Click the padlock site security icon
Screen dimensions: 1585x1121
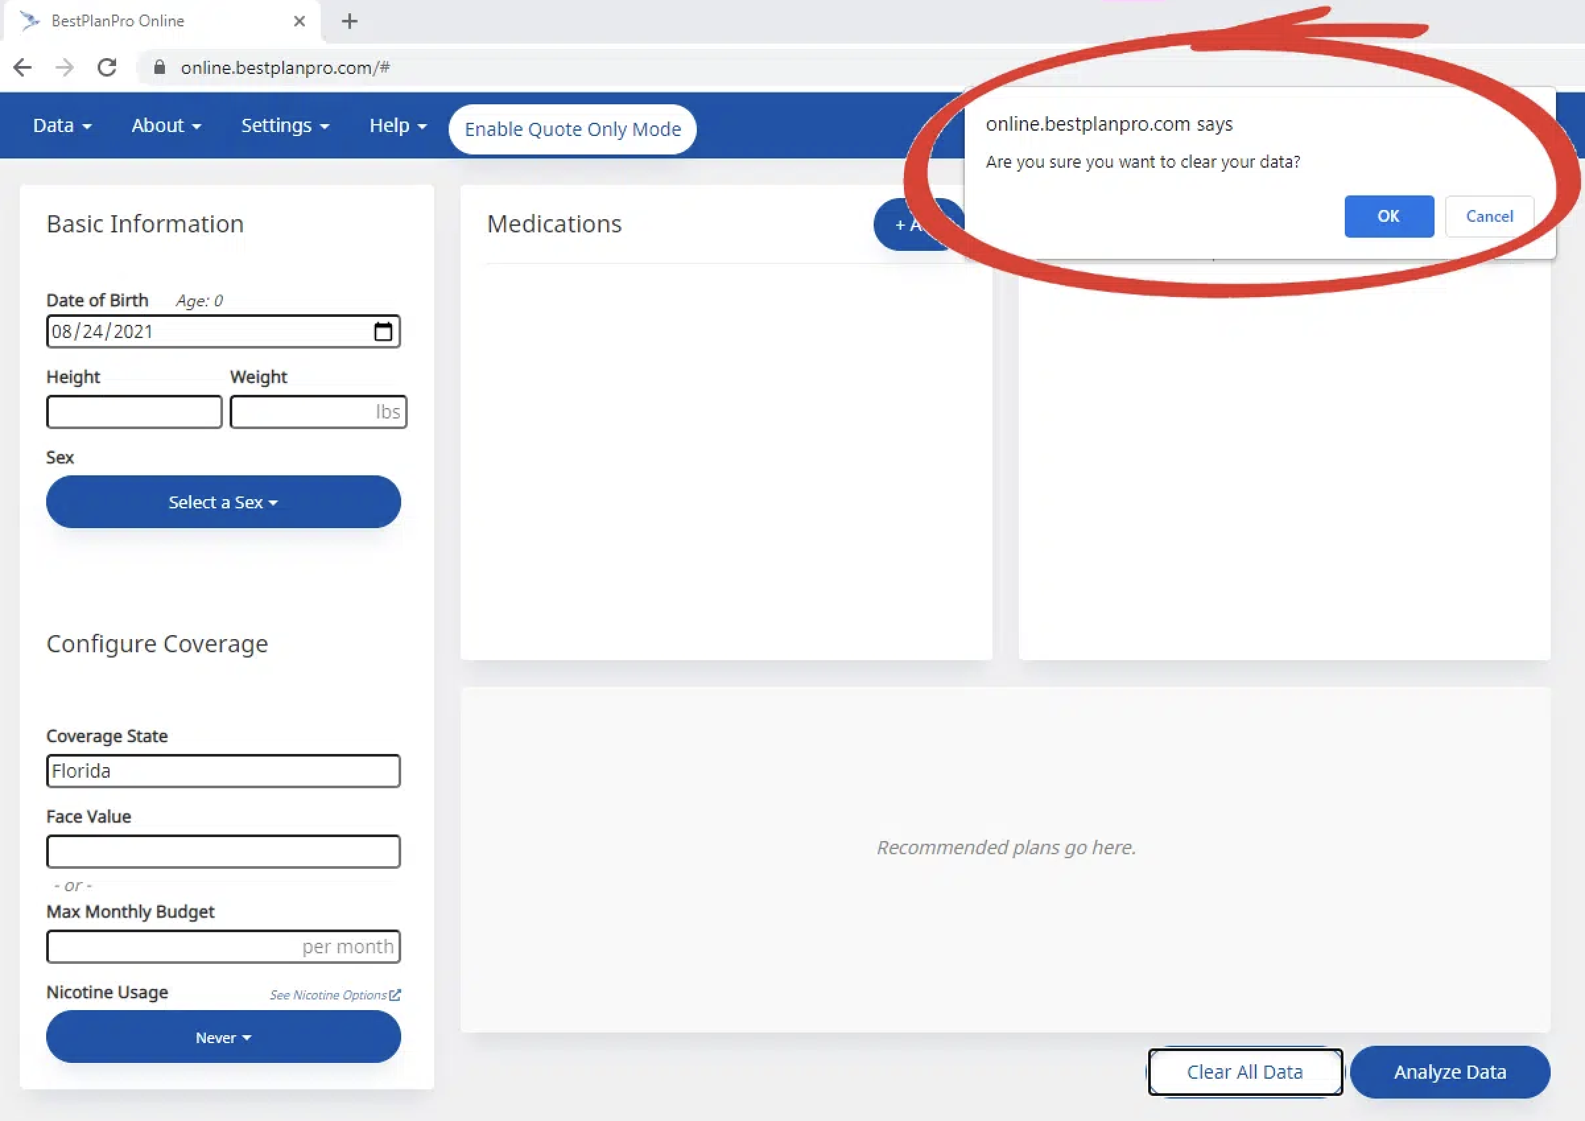tap(160, 67)
